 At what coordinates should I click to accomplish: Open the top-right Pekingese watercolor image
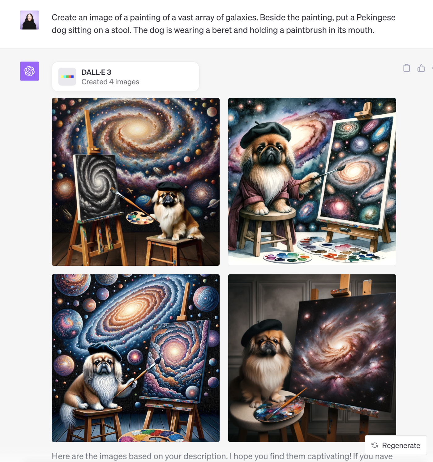(312, 182)
